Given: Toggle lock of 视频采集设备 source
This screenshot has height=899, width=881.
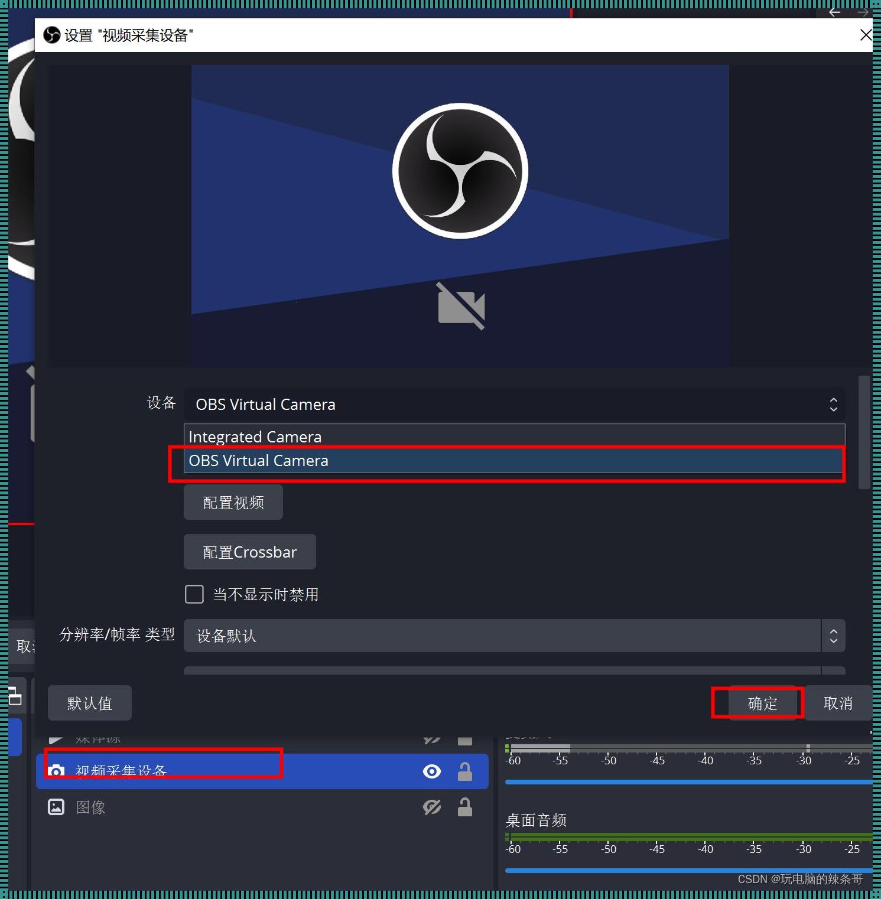Looking at the screenshot, I should click(x=465, y=771).
